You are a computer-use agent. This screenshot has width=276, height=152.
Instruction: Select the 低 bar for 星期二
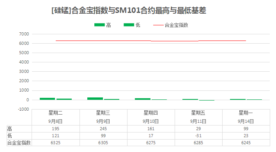64,99
